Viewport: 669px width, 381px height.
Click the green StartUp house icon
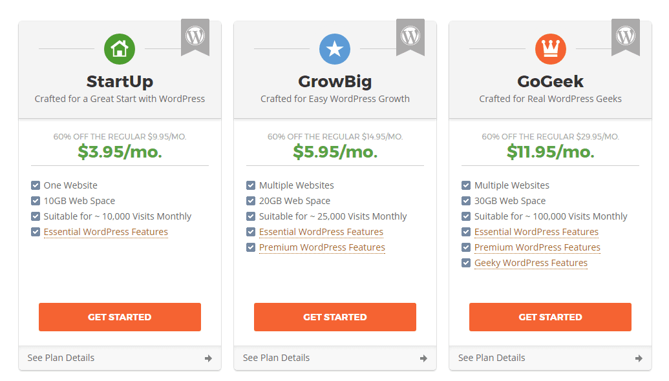[x=120, y=49]
